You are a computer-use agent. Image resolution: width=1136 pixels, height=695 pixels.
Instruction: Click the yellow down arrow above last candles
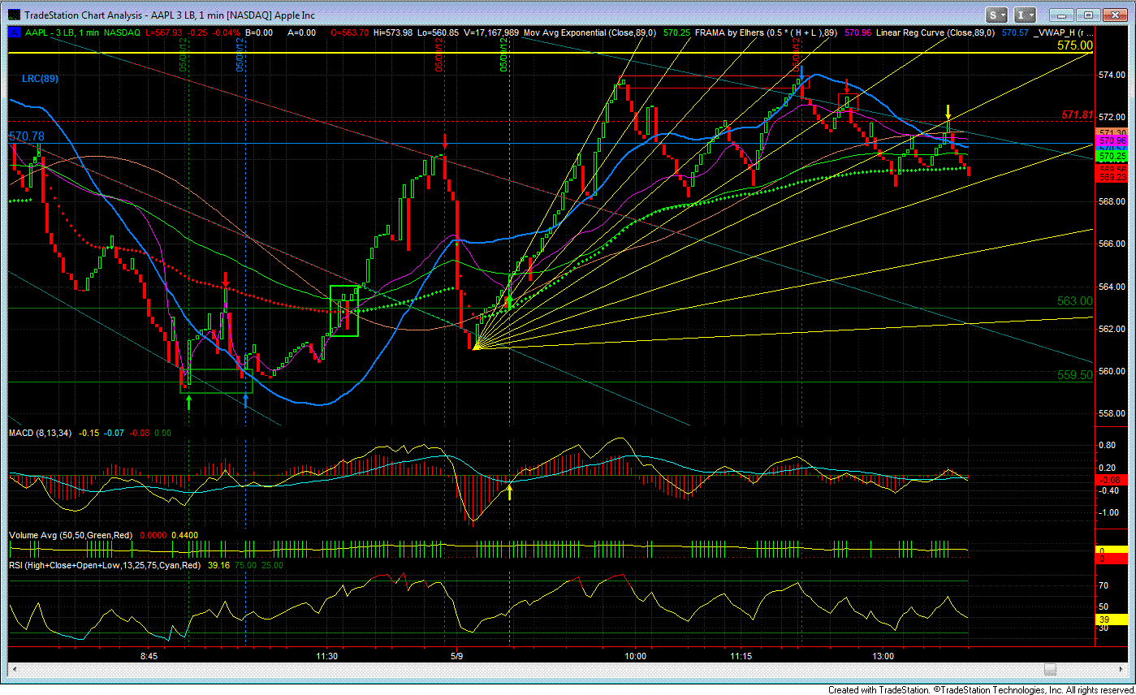[x=947, y=110]
